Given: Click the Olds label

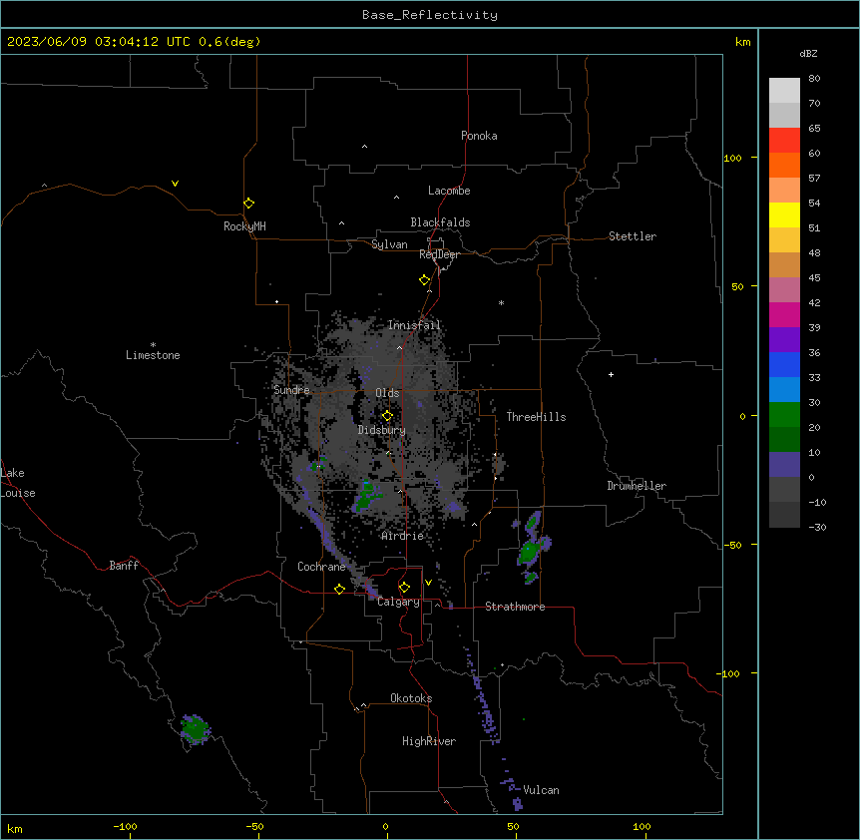Looking at the screenshot, I should point(387,393).
